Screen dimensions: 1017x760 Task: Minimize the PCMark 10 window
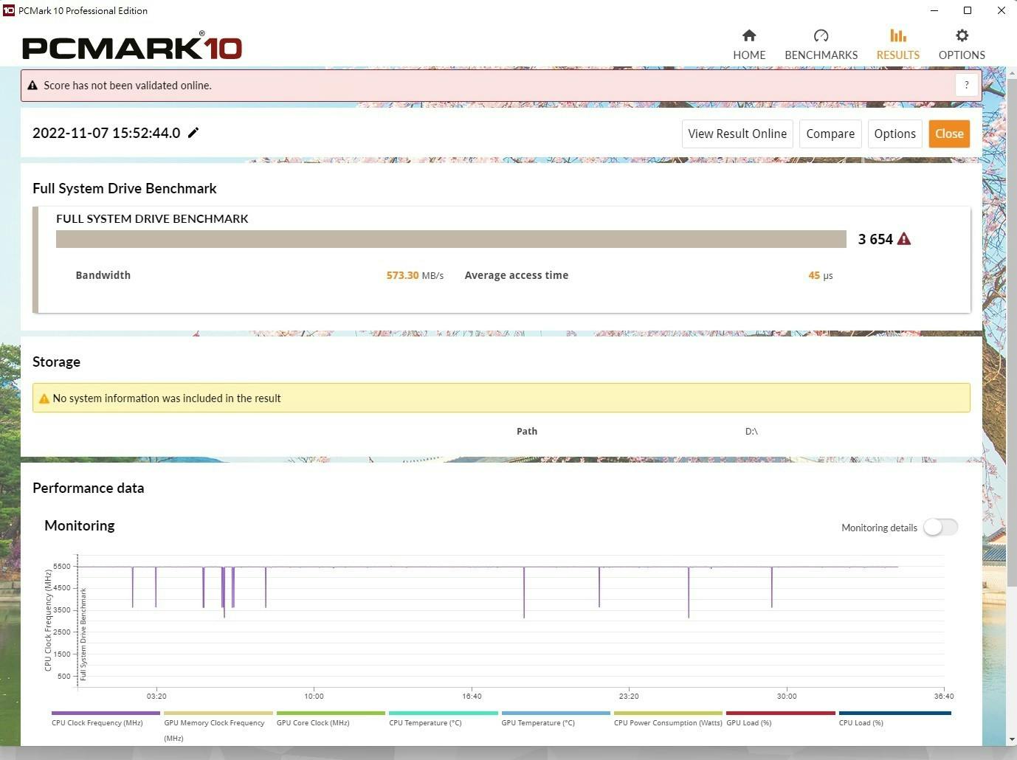point(934,10)
